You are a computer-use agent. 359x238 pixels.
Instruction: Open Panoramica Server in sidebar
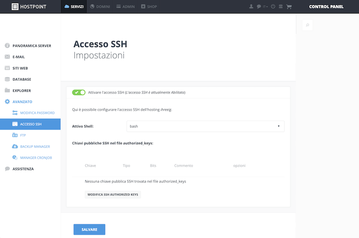pyautogui.click(x=32, y=46)
